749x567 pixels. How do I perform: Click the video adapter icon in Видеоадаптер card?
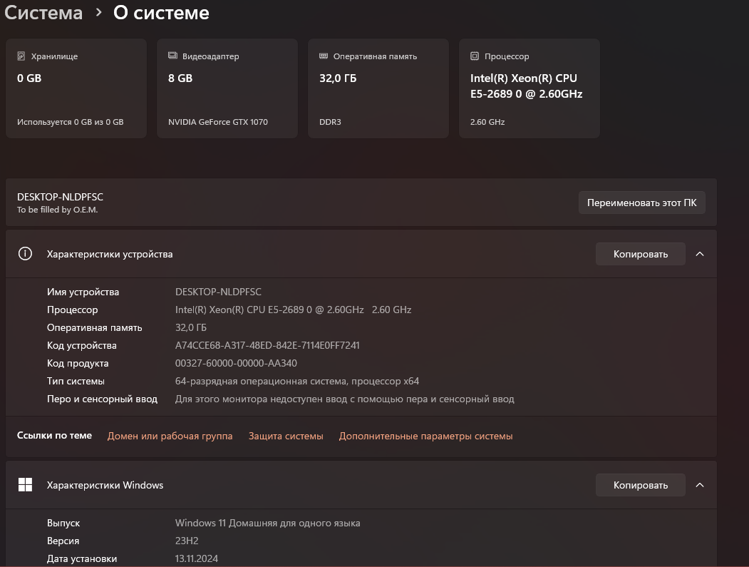click(x=172, y=56)
